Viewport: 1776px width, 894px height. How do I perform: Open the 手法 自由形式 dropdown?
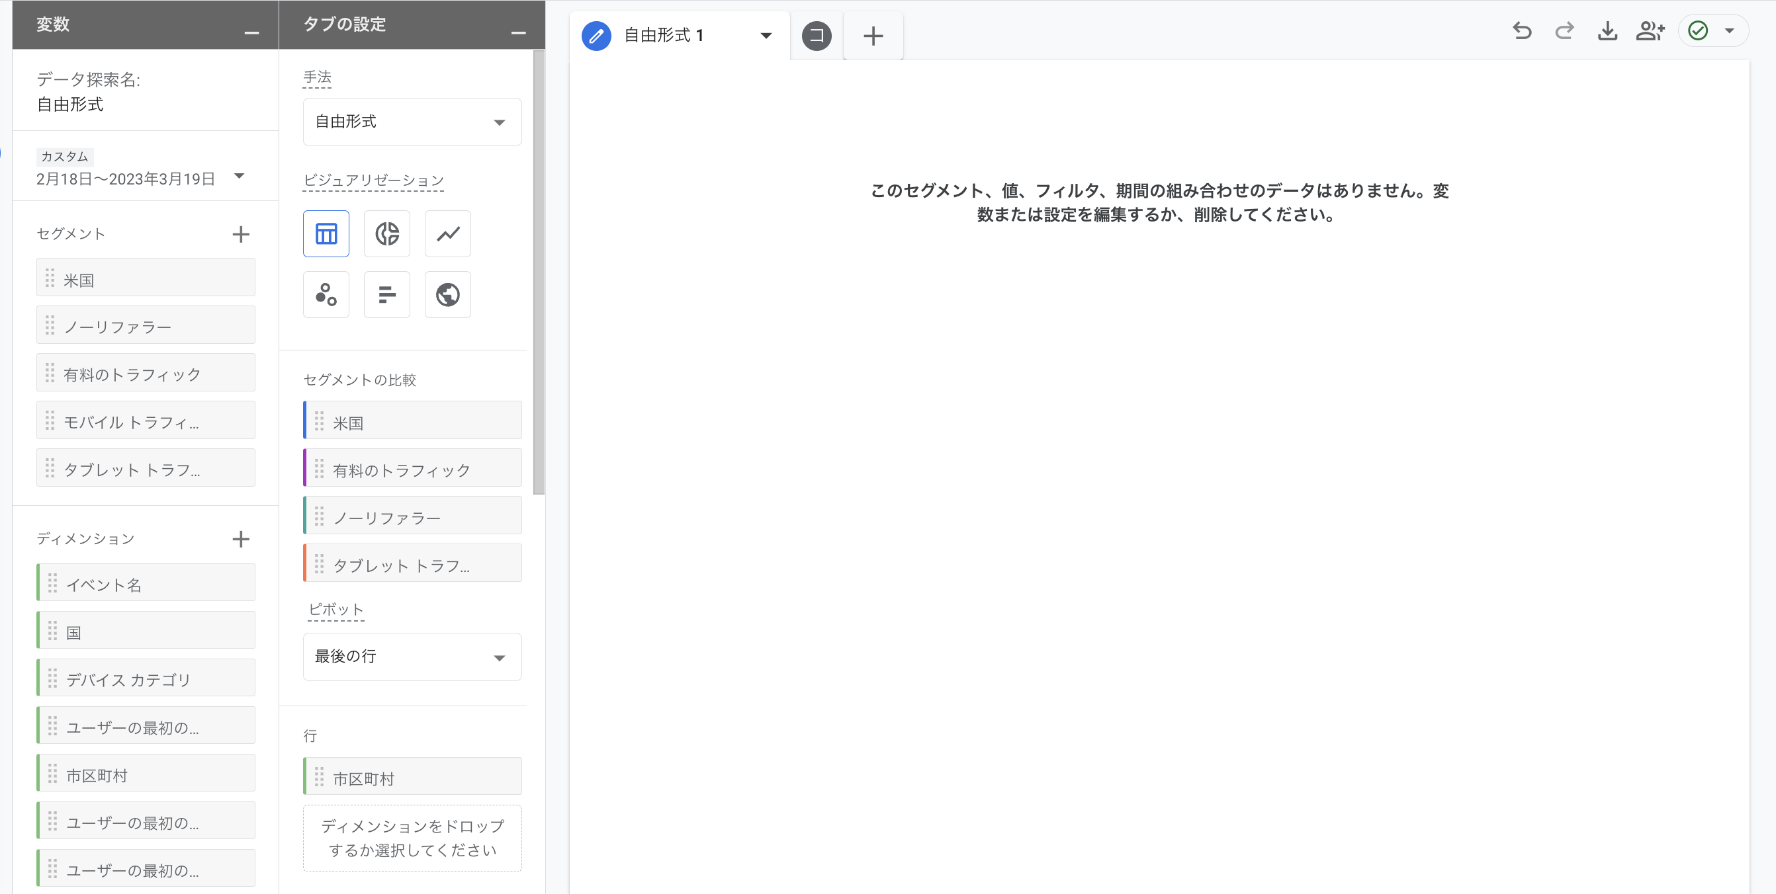pyautogui.click(x=412, y=122)
